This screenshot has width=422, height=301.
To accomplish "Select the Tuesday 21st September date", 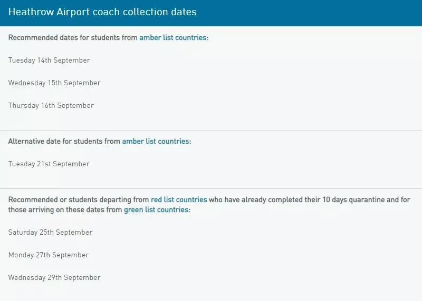I will tap(49, 164).
